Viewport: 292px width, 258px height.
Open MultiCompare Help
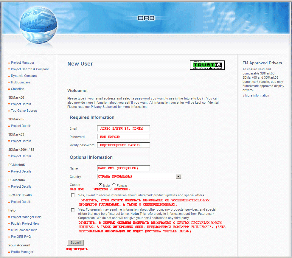[x=24, y=230]
